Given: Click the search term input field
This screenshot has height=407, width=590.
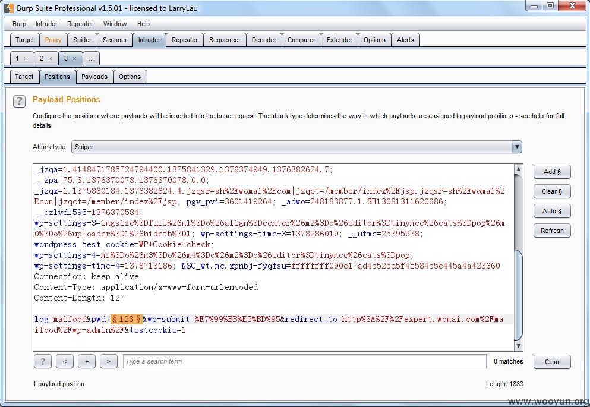Looking at the screenshot, I should click(x=304, y=361).
